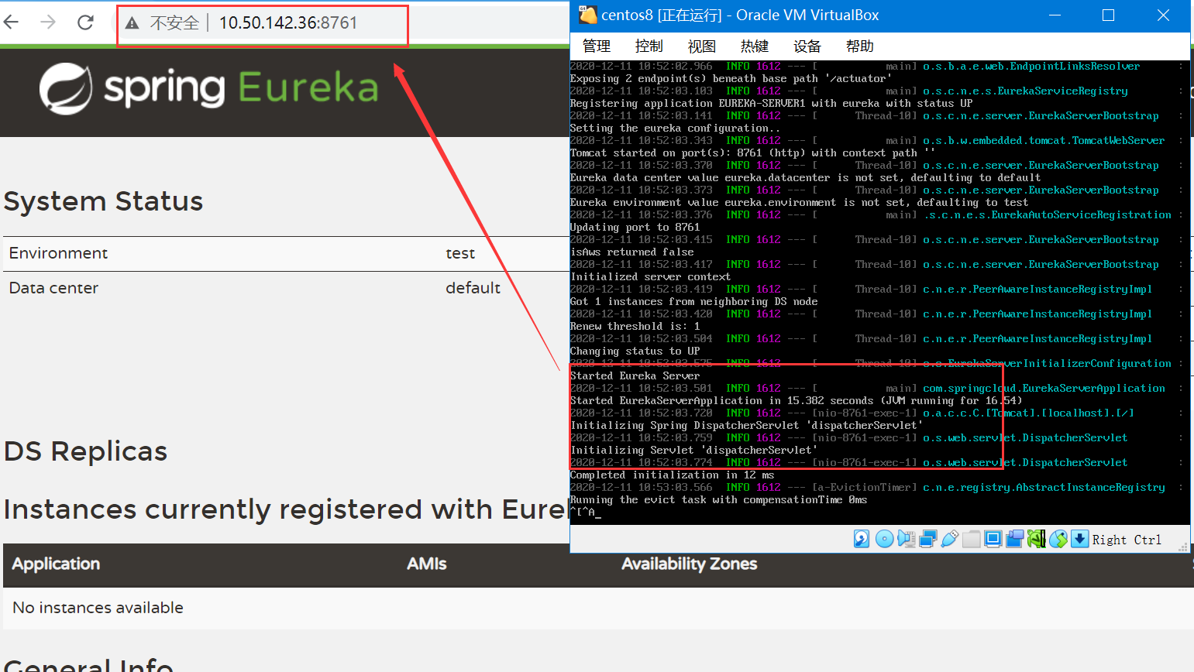Click the display settings icon in the VM status bar

coord(993,538)
